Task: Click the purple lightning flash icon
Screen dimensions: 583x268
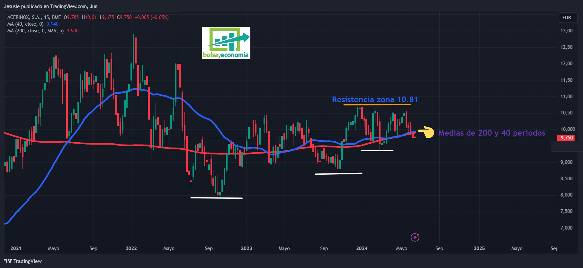Action: pos(415,237)
